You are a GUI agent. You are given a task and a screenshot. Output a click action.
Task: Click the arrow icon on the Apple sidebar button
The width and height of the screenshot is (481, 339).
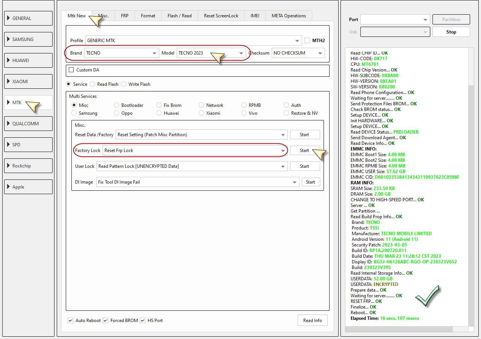[8, 187]
